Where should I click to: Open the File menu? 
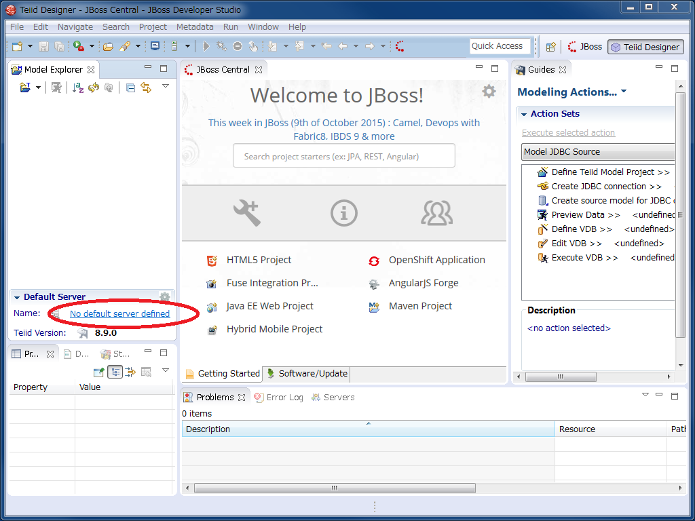(x=17, y=26)
